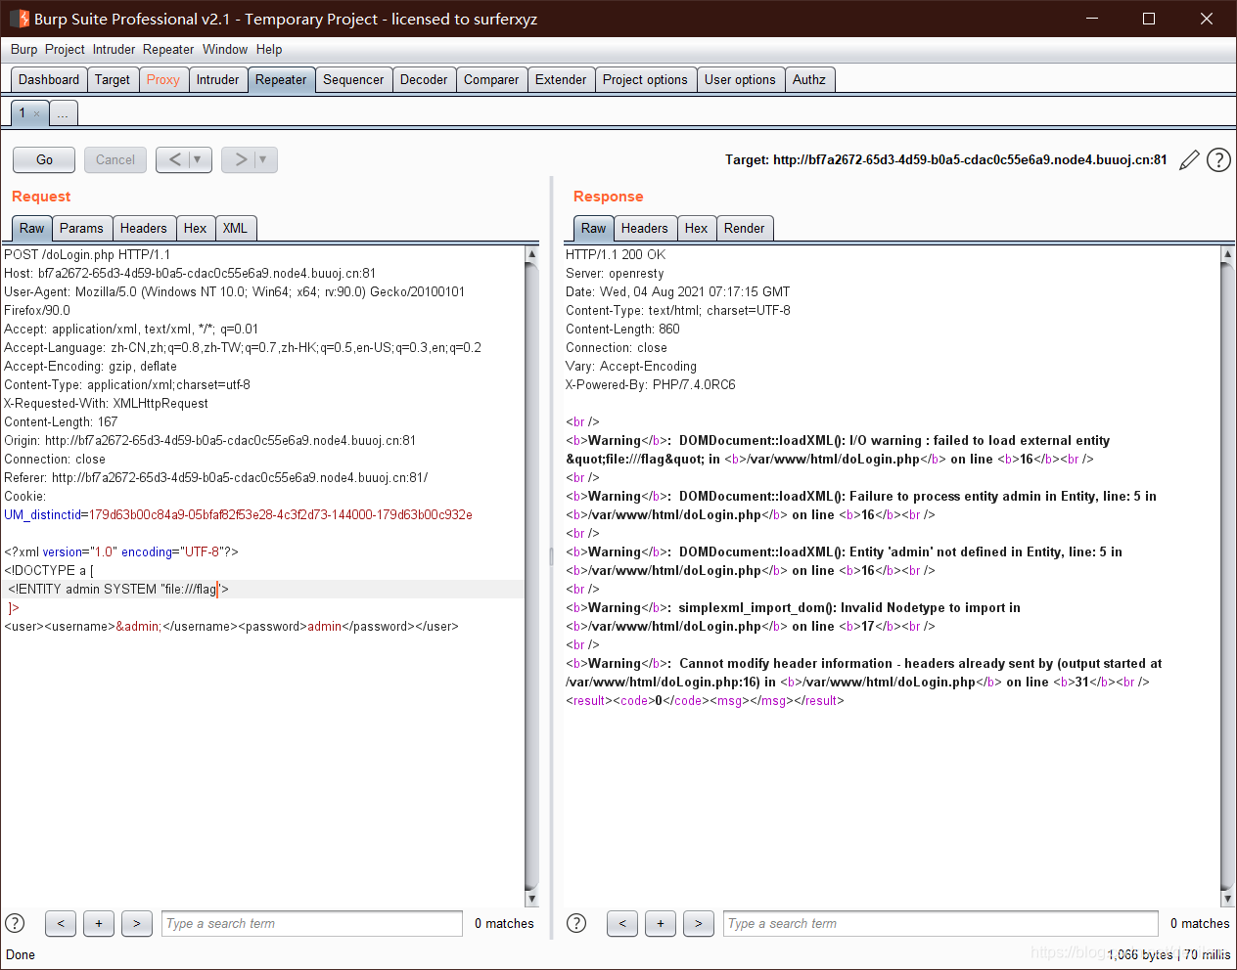Go to next match in request search
Screen dimensions: 1237x970
pos(137,923)
